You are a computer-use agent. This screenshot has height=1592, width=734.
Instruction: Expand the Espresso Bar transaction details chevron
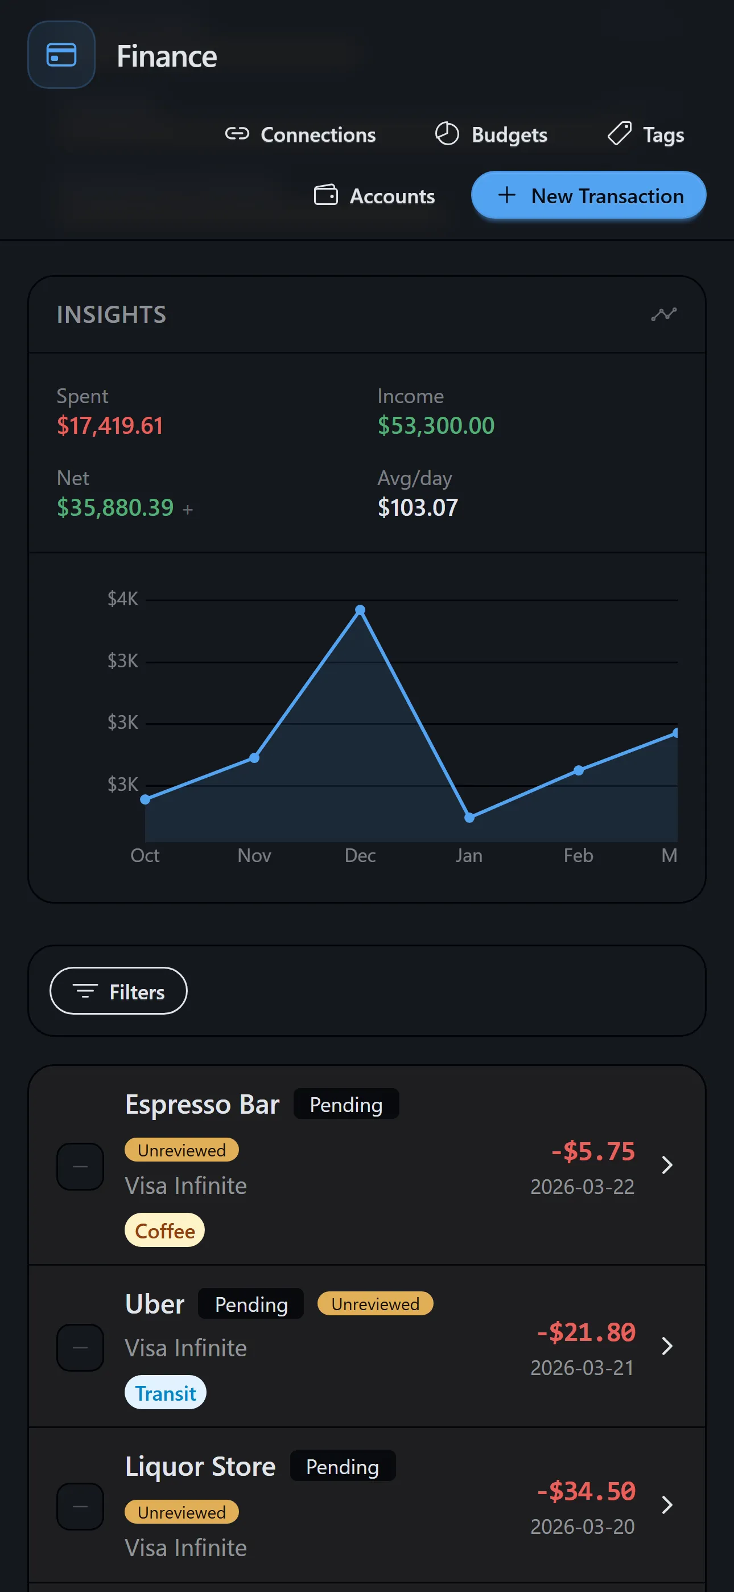(x=667, y=1166)
